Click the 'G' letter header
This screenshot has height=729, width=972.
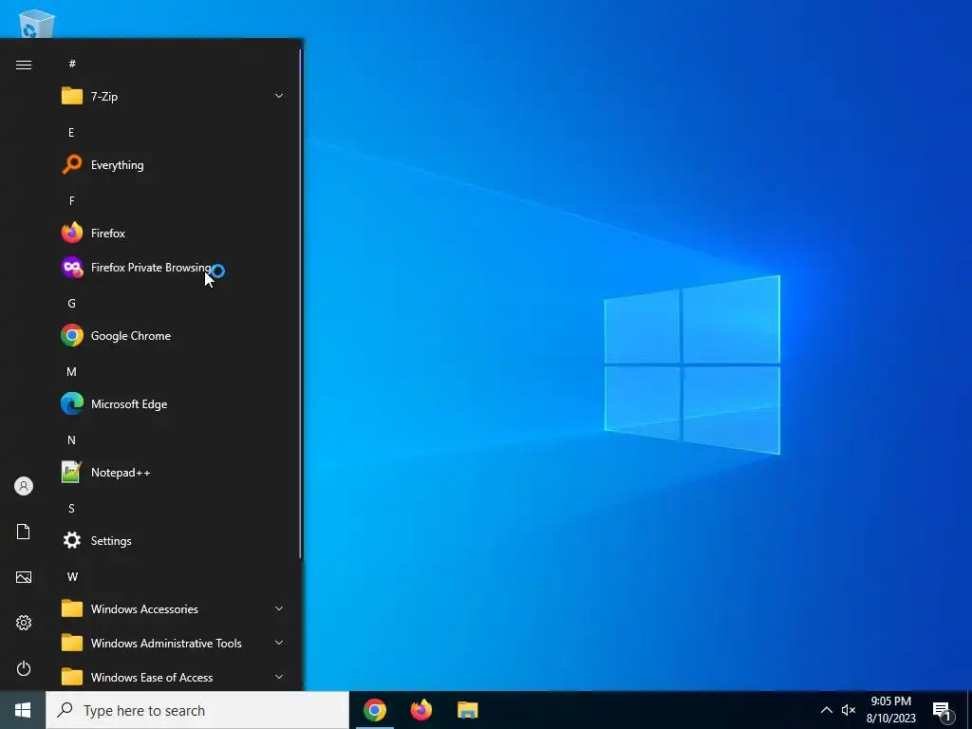click(71, 303)
